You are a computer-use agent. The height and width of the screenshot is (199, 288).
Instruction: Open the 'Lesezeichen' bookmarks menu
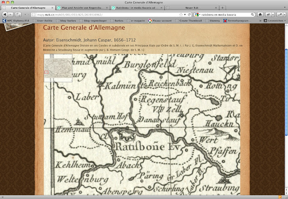click(275, 21)
